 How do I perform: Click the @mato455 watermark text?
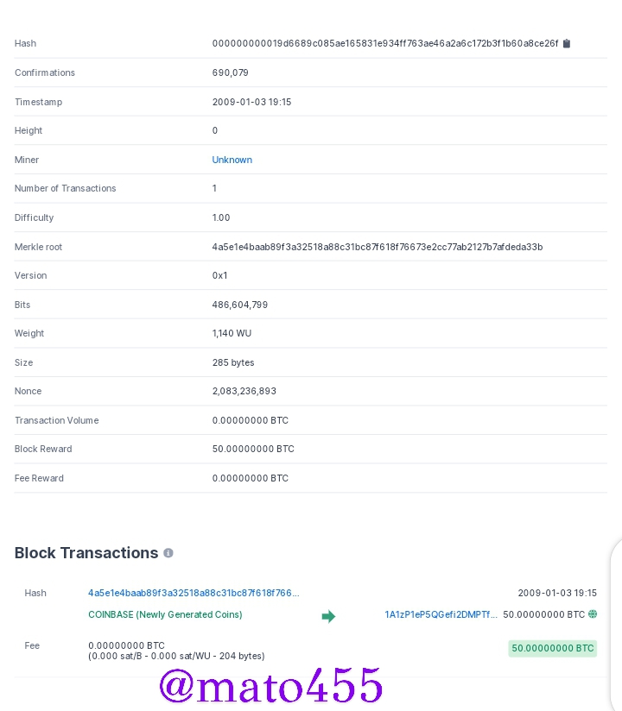270,685
